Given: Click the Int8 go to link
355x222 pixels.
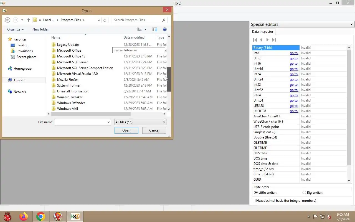Looking at the screenshot, I should click(x=294, y=53).
